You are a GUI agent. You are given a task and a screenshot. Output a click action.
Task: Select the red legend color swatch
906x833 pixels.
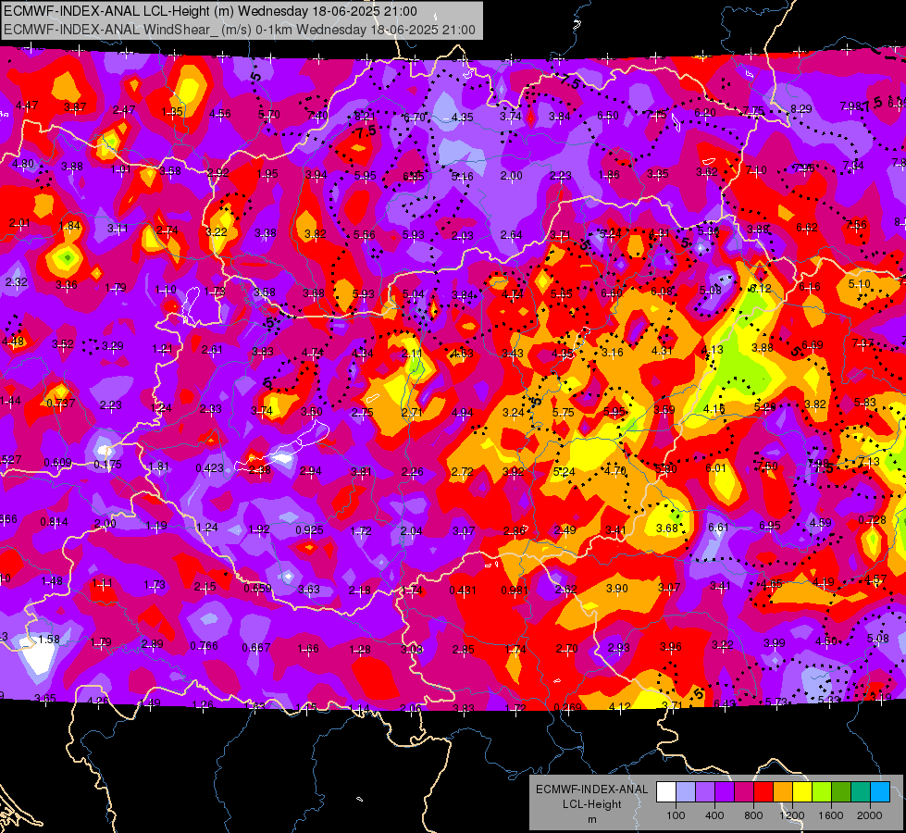[x=763, y=792]
